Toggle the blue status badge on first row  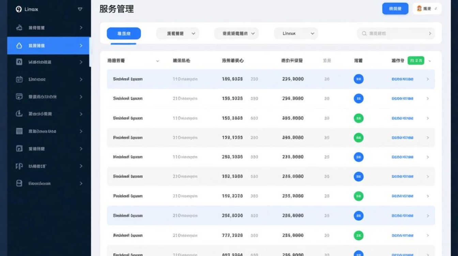coord(358,79)
